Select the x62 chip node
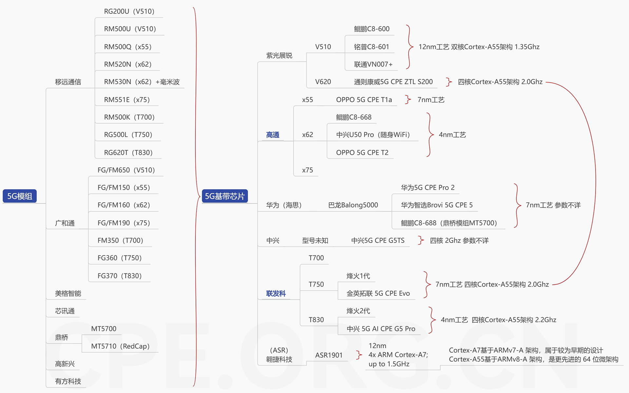629x393 pixels. (x=308, y=135)
